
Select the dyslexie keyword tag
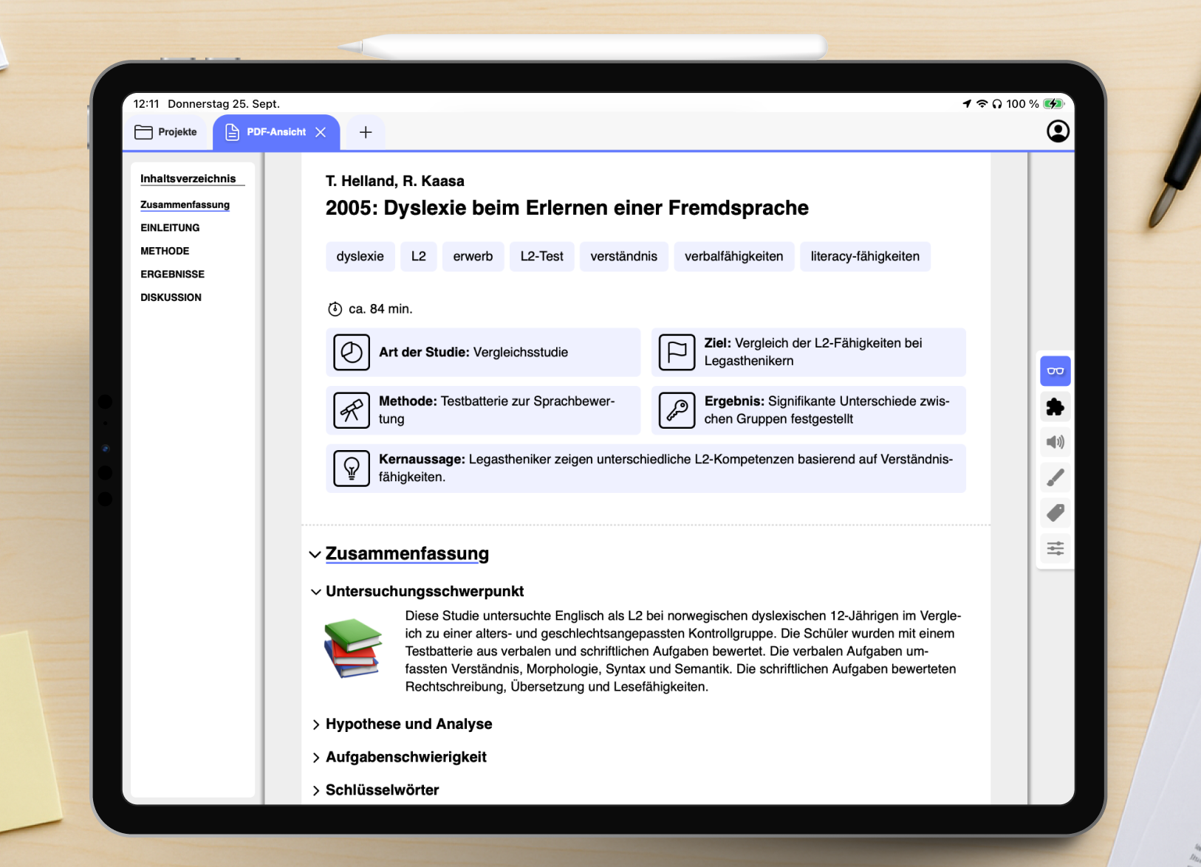pyautogui.click(x=360, y=256)
